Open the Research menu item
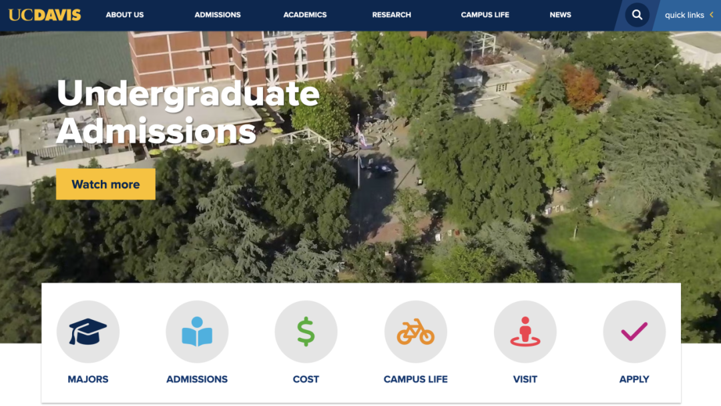Viewport: 721px width, 406px height. 391,15
